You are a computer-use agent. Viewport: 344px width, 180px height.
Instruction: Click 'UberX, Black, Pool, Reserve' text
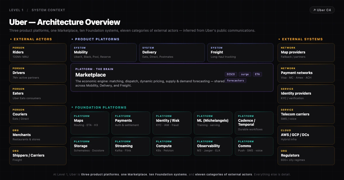(92, 57)
